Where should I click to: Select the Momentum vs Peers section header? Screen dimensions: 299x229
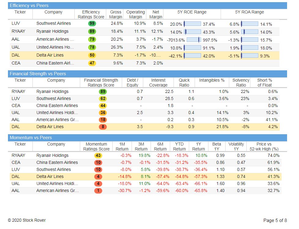pos(148,138)
